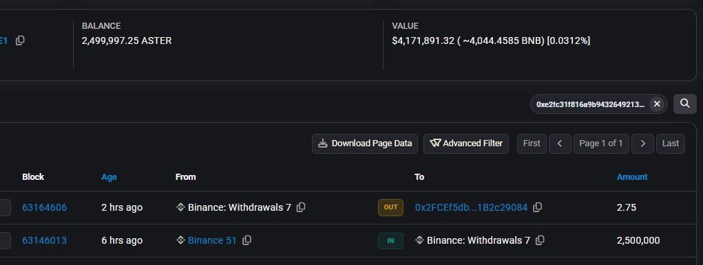703x265 pixels.
Task: Clear the 0xe2fc31f816a9b filter chip
Action: click(x=657, y=104)
